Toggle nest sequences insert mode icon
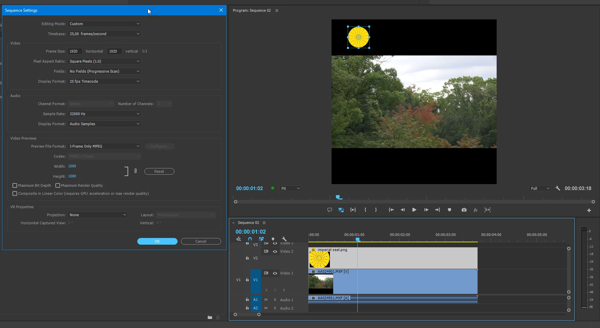This screenshot has height=328, width=600. (239, 239)
